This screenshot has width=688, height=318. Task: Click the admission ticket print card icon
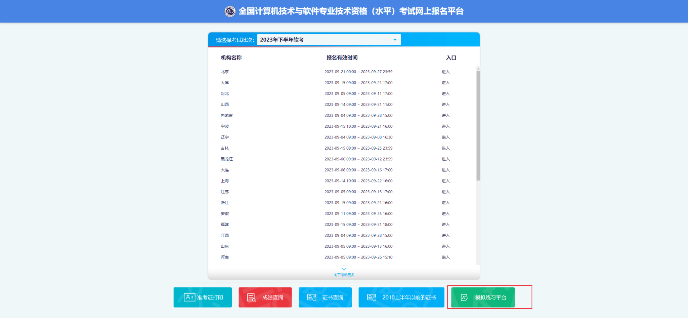point(189,297)
